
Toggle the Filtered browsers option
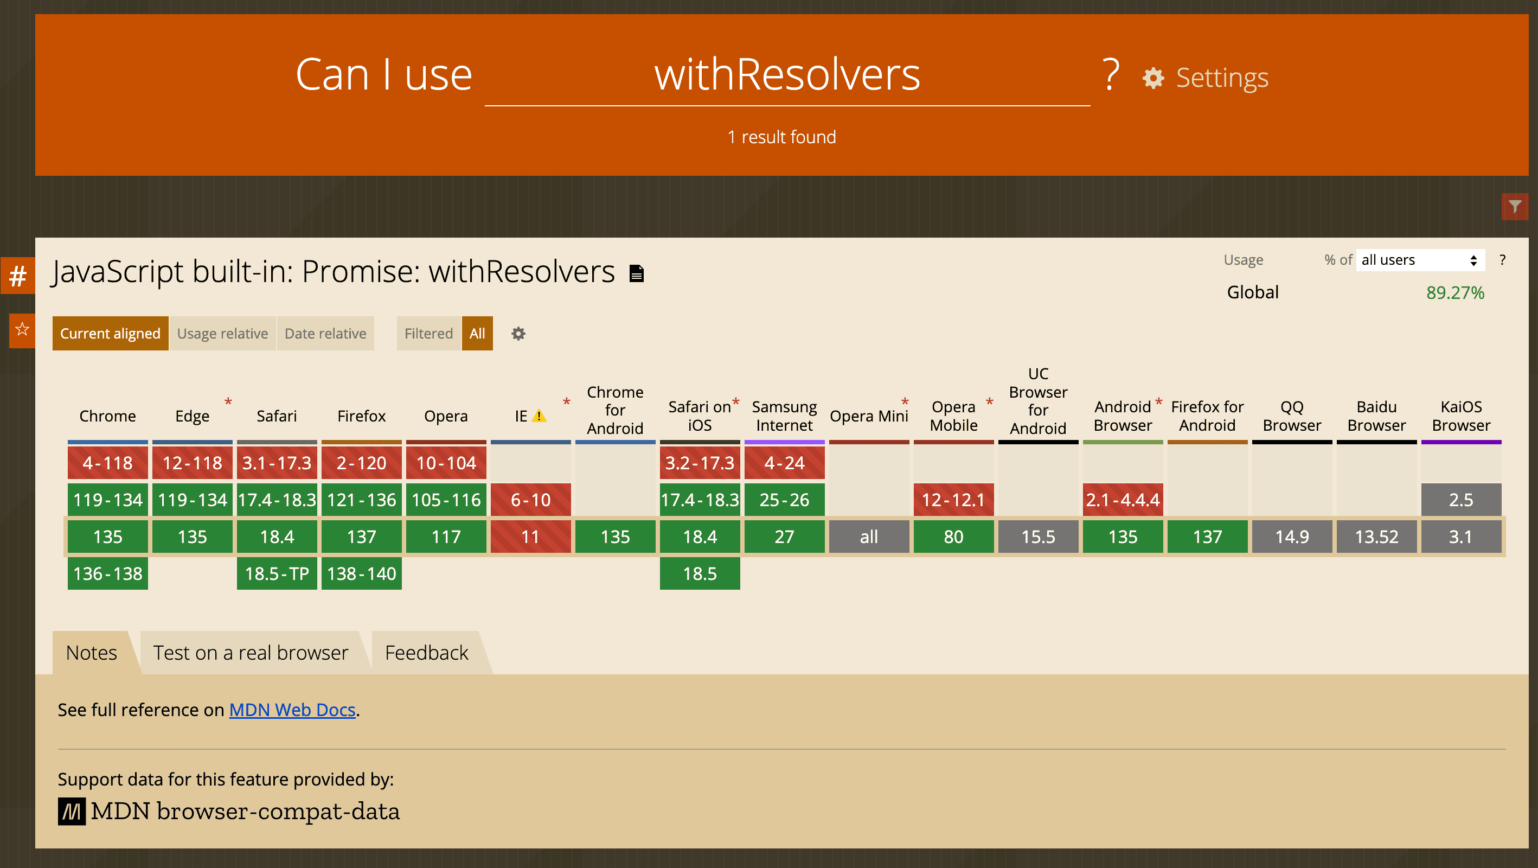[428, 333]
